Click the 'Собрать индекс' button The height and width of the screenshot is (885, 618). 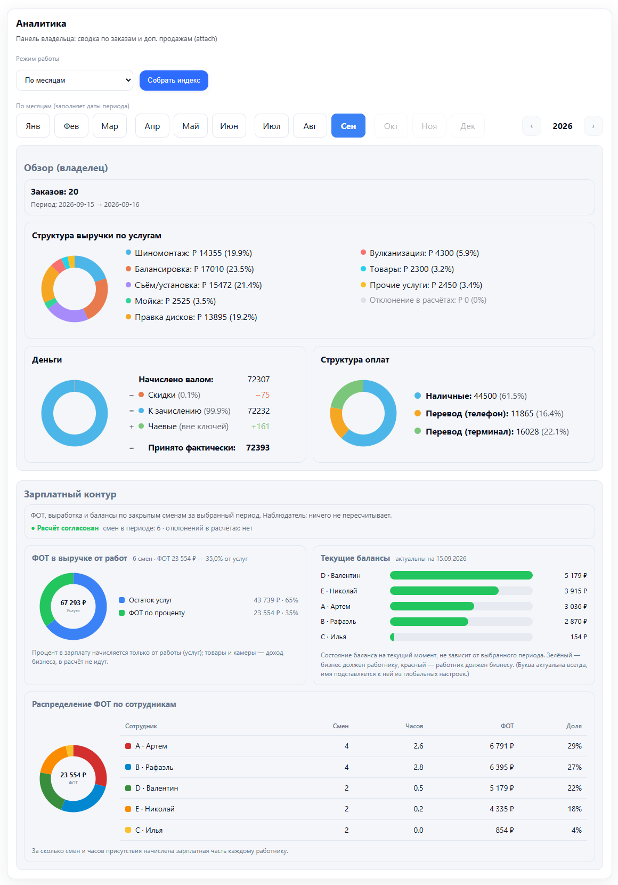pyautogui.click(x=174, y=81)
